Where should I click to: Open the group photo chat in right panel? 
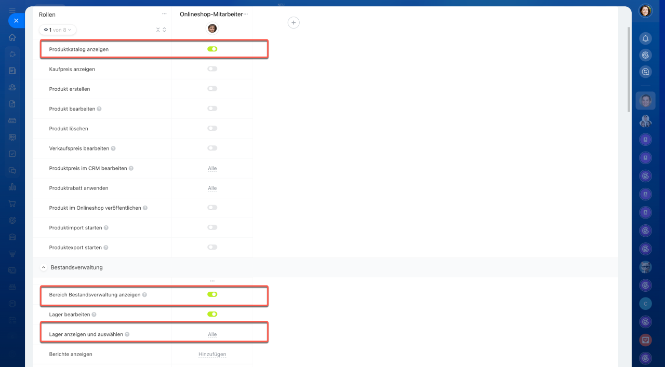tap(645, 121)
